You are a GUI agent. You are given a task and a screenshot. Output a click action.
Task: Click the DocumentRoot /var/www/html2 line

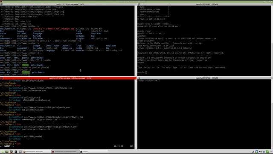[25, 98]
